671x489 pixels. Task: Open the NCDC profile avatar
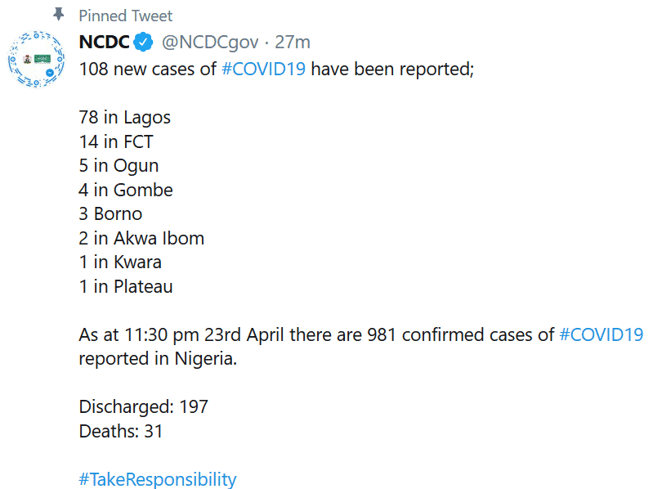[x=36, y=60]
